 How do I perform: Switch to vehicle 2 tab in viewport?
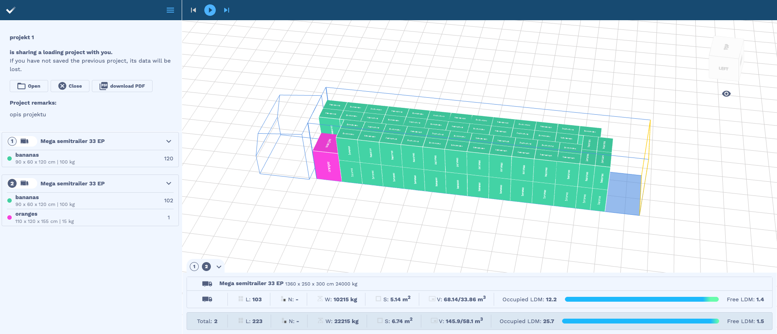206,267
